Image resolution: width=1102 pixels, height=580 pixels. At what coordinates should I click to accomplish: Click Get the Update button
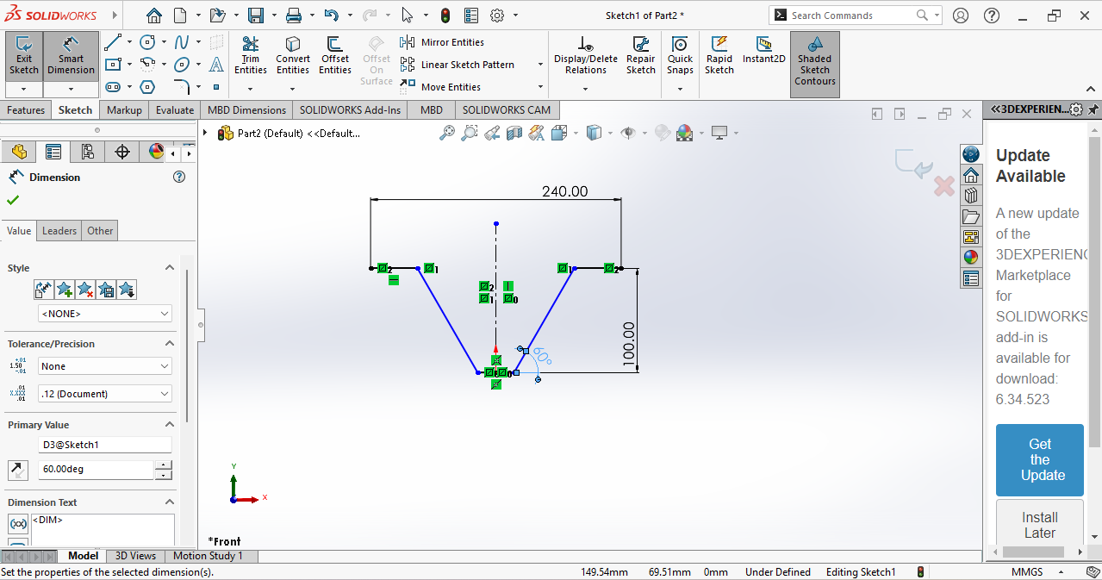[1040, 460]
